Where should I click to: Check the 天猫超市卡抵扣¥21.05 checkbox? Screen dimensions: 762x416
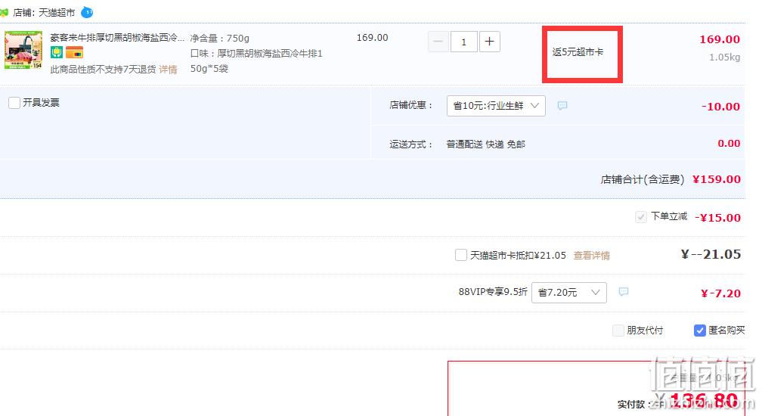tap(460, 255)
